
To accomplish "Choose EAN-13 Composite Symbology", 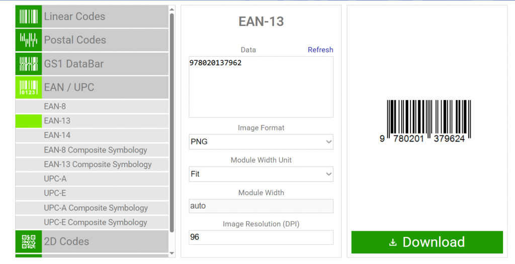I will click(x=98, y=164).
